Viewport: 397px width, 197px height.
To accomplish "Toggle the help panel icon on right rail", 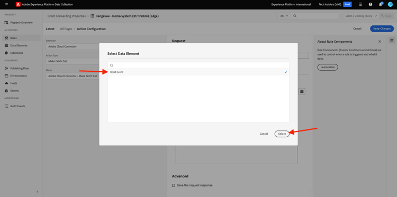I will [392, 40].
